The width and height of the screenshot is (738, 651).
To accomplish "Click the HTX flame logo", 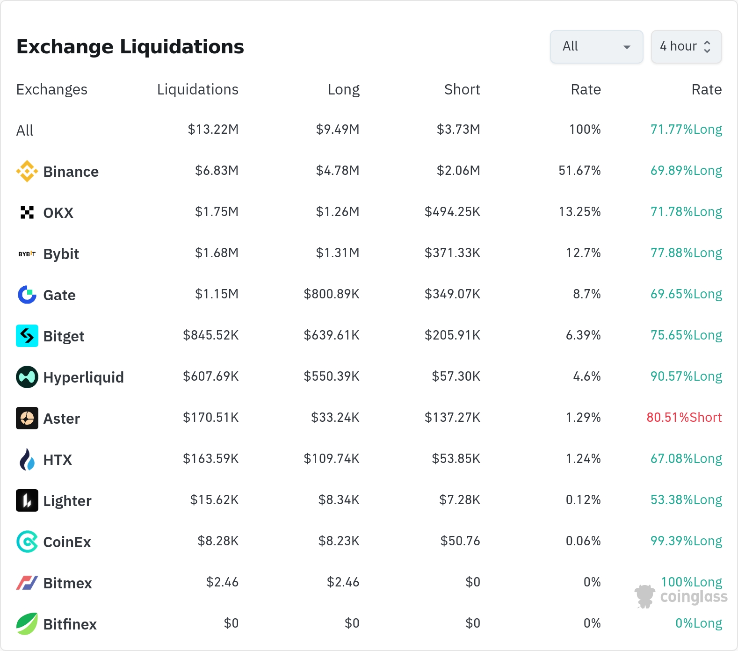I will coord(27,460).
